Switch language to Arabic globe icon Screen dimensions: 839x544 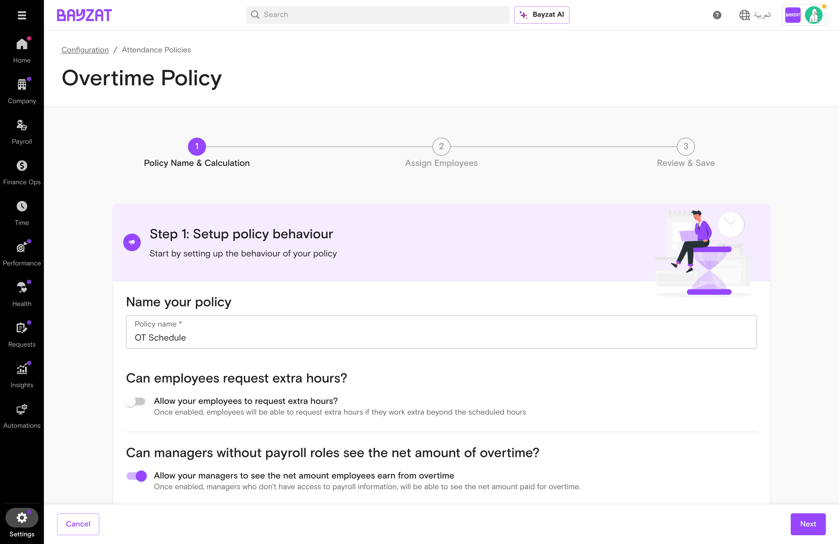745,15
